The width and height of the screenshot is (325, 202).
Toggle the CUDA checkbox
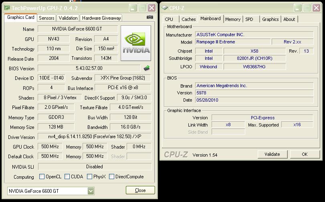tap(67, 177)
